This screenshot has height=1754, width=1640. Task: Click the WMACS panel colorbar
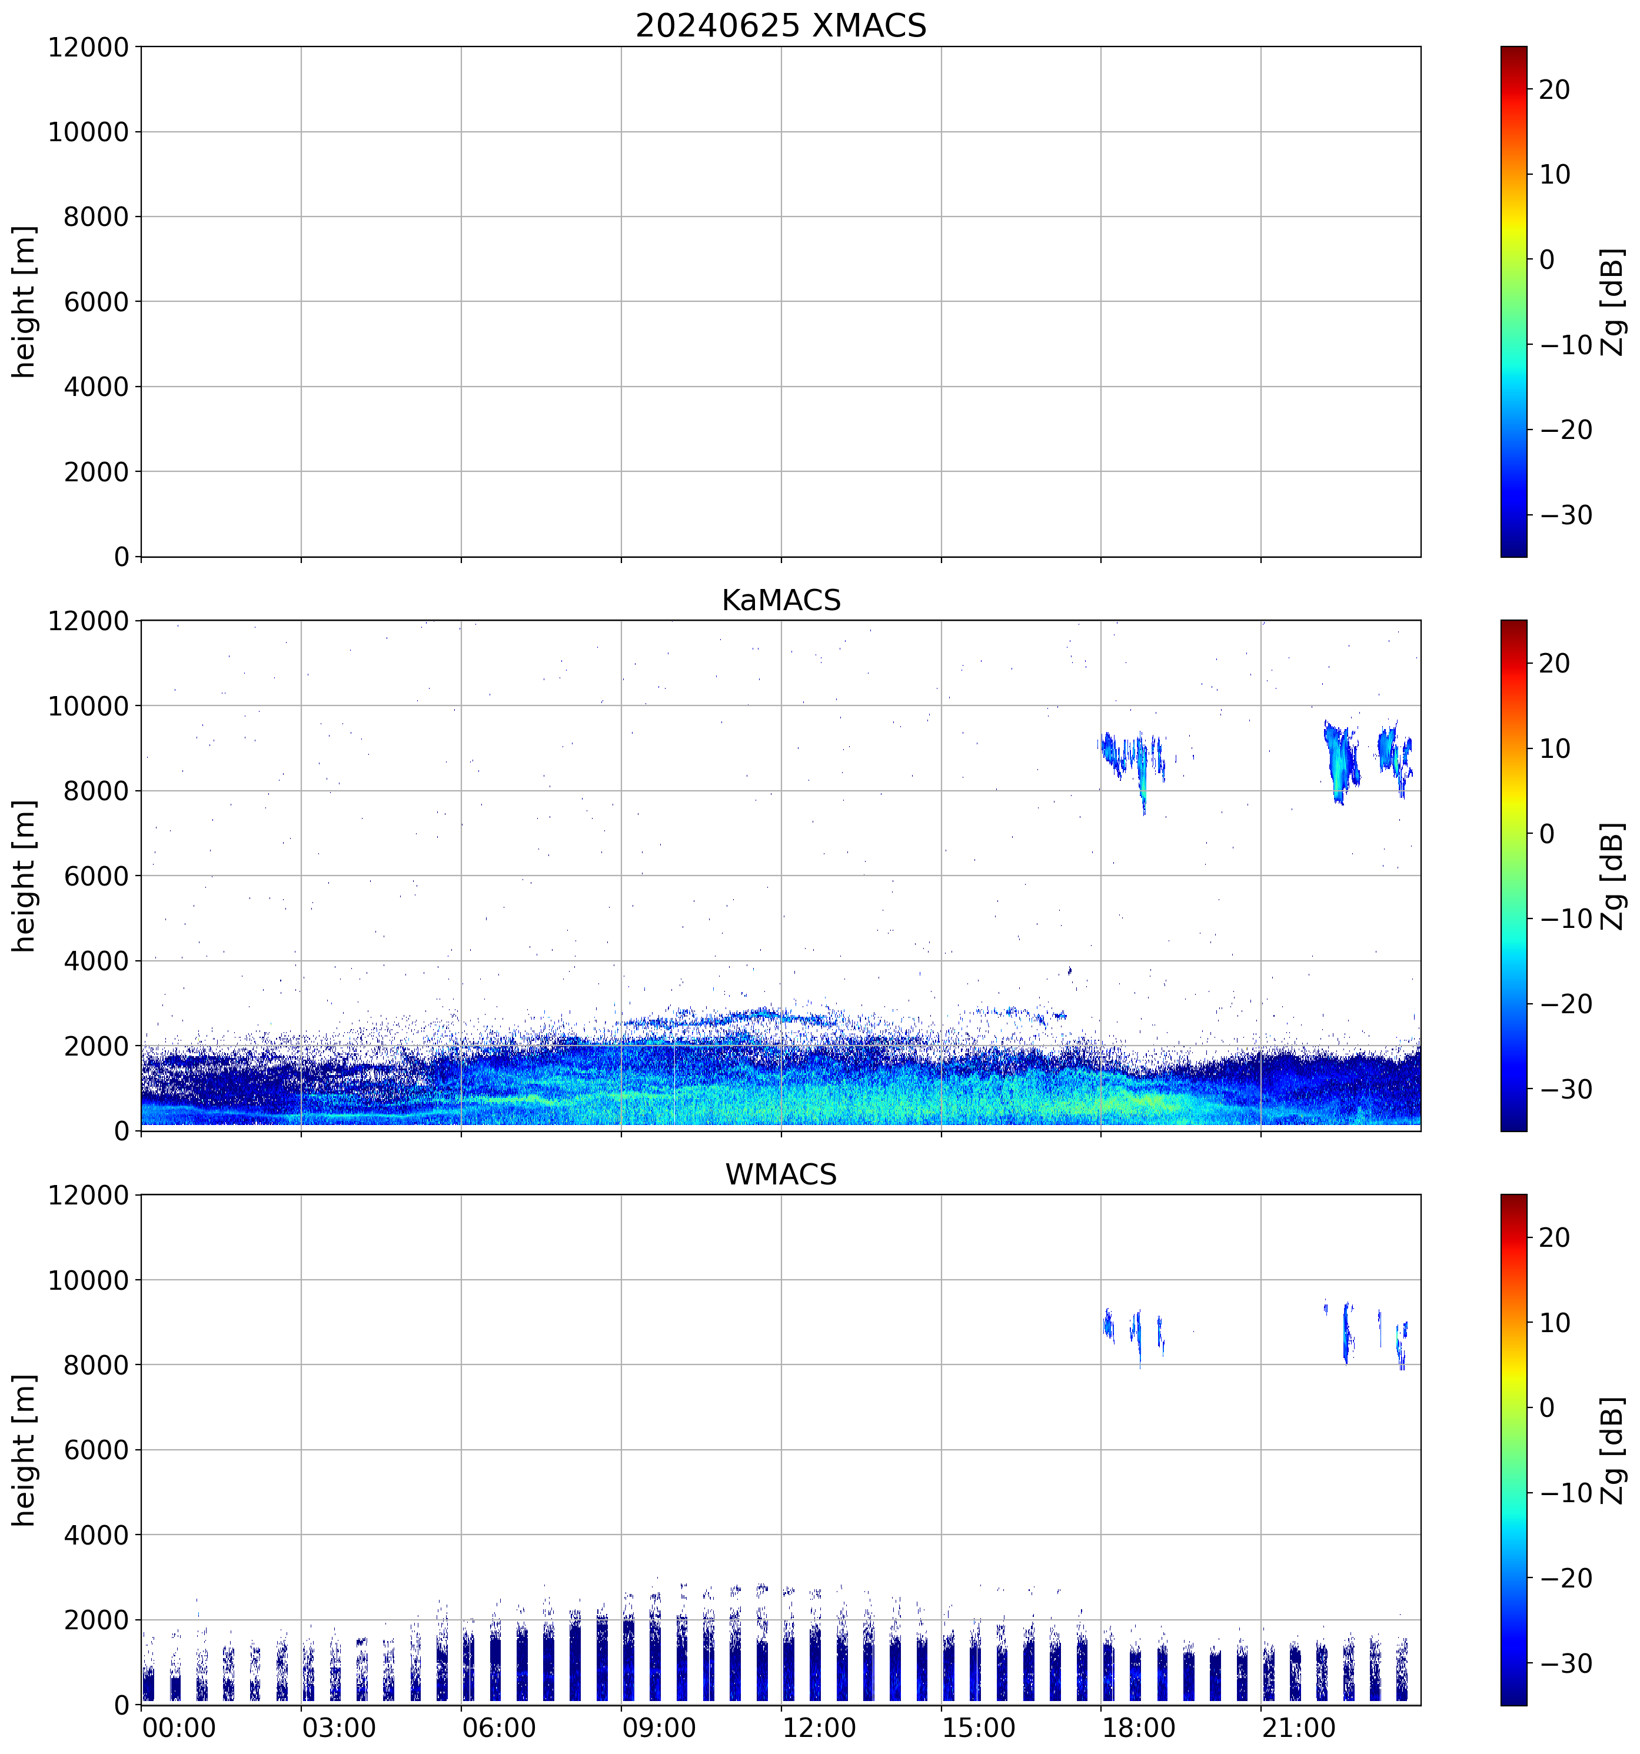click(1513, 1450)
